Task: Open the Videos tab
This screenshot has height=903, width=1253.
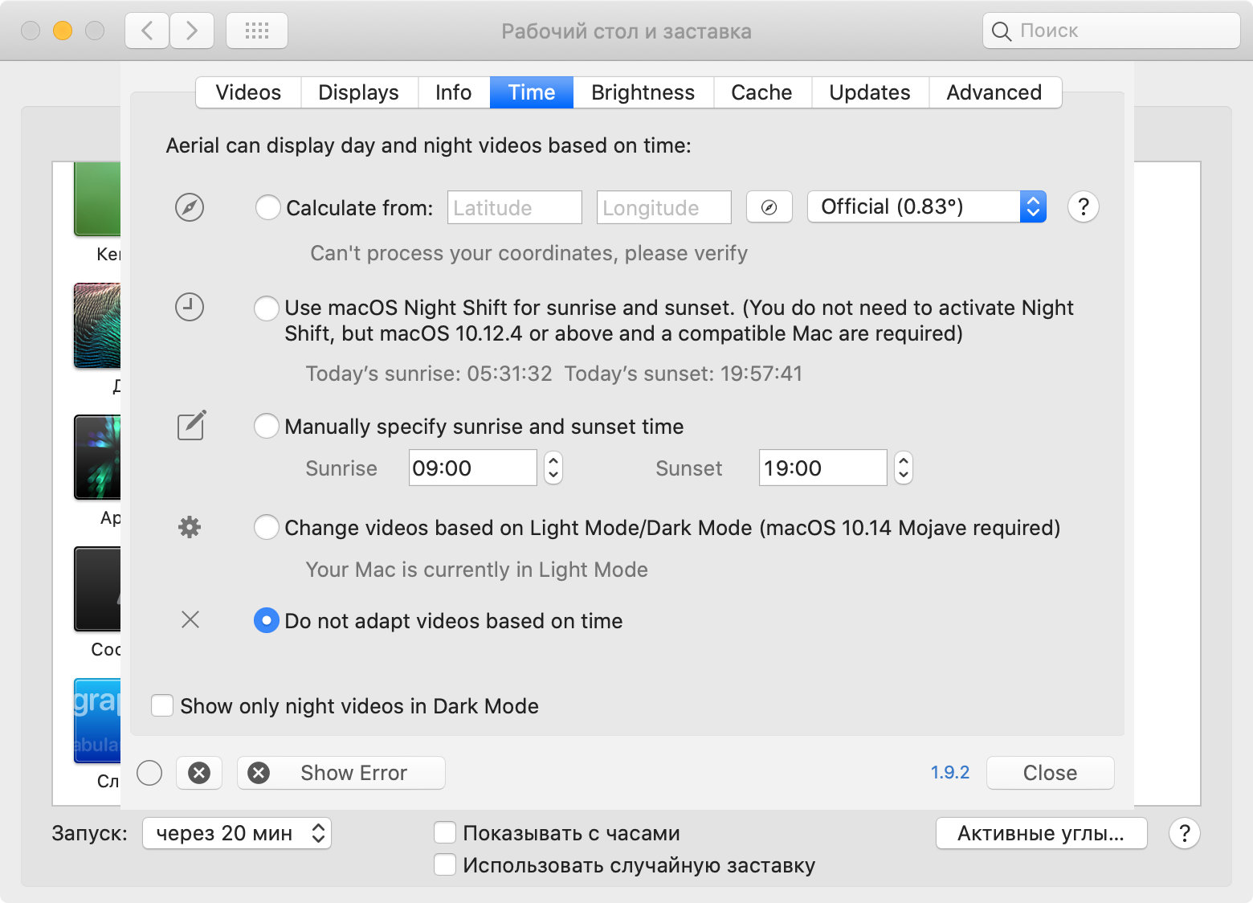Action: [248, 92]
